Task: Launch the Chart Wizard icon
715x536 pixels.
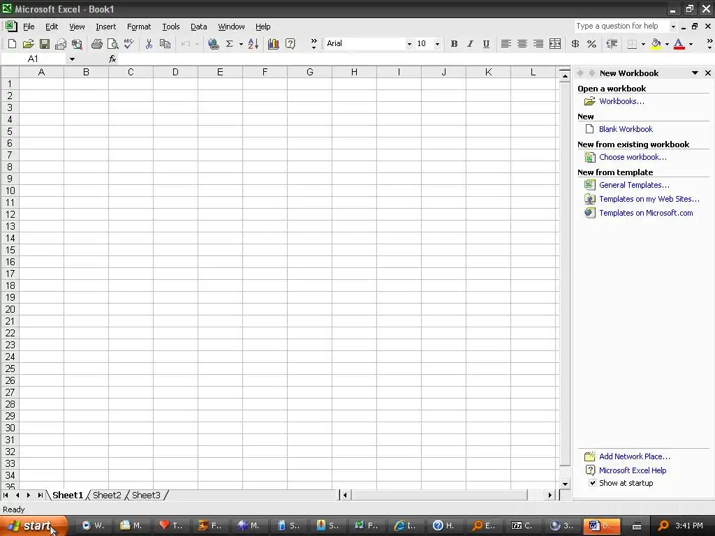Action: (x=274, y=44)
